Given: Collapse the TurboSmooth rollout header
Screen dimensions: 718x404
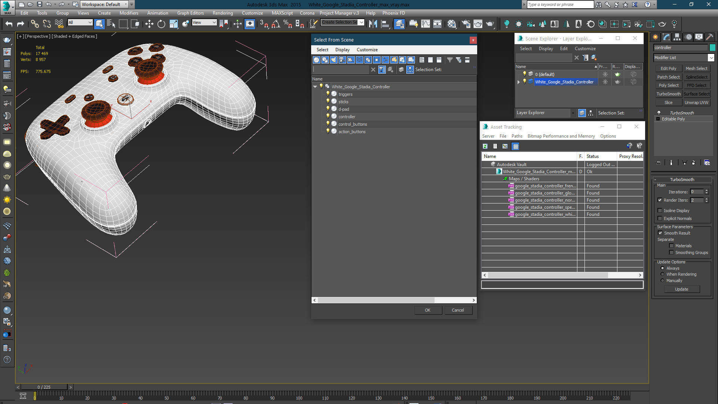Looking at the screenshot, I should 682,180.
